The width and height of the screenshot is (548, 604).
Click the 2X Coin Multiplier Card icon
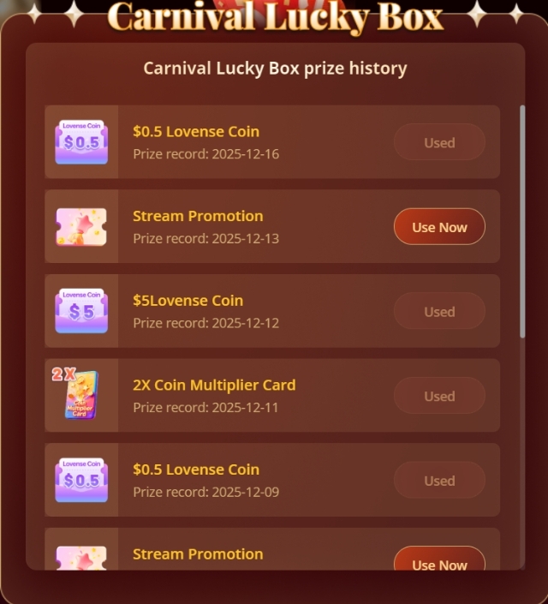[x=76, y=393]
